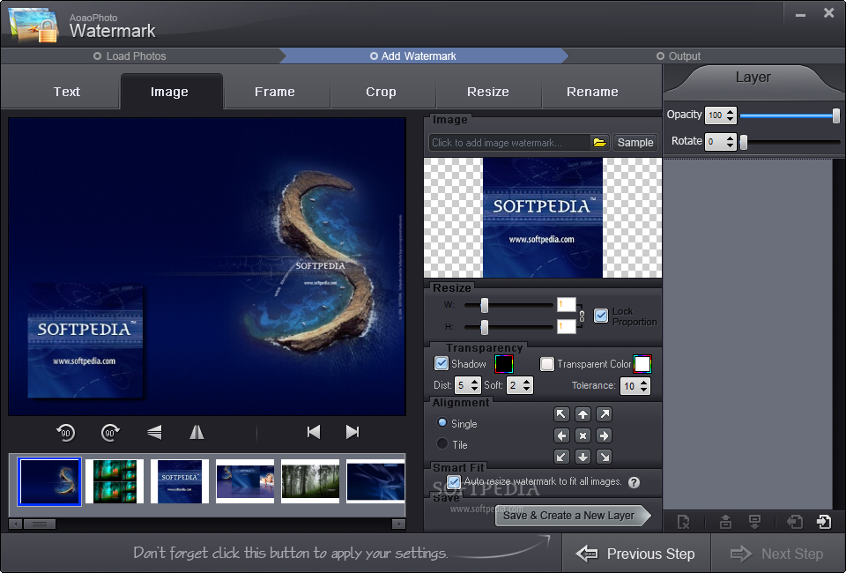Go to the Output step

point(679,56)
